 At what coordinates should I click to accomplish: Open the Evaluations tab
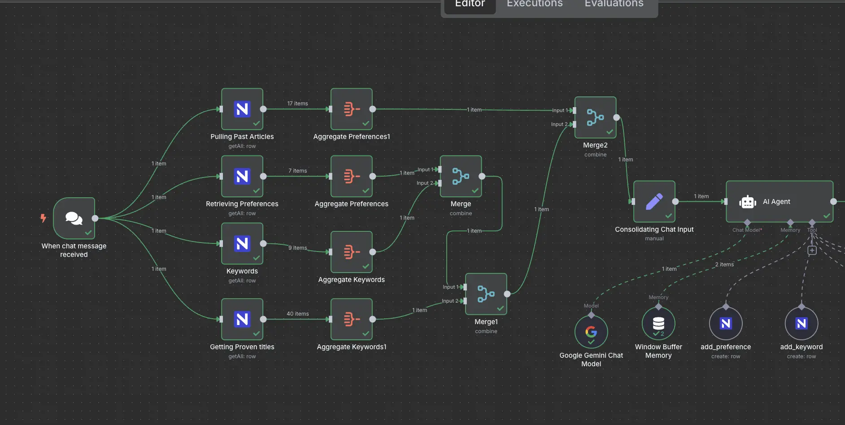(x=614, y=4)
